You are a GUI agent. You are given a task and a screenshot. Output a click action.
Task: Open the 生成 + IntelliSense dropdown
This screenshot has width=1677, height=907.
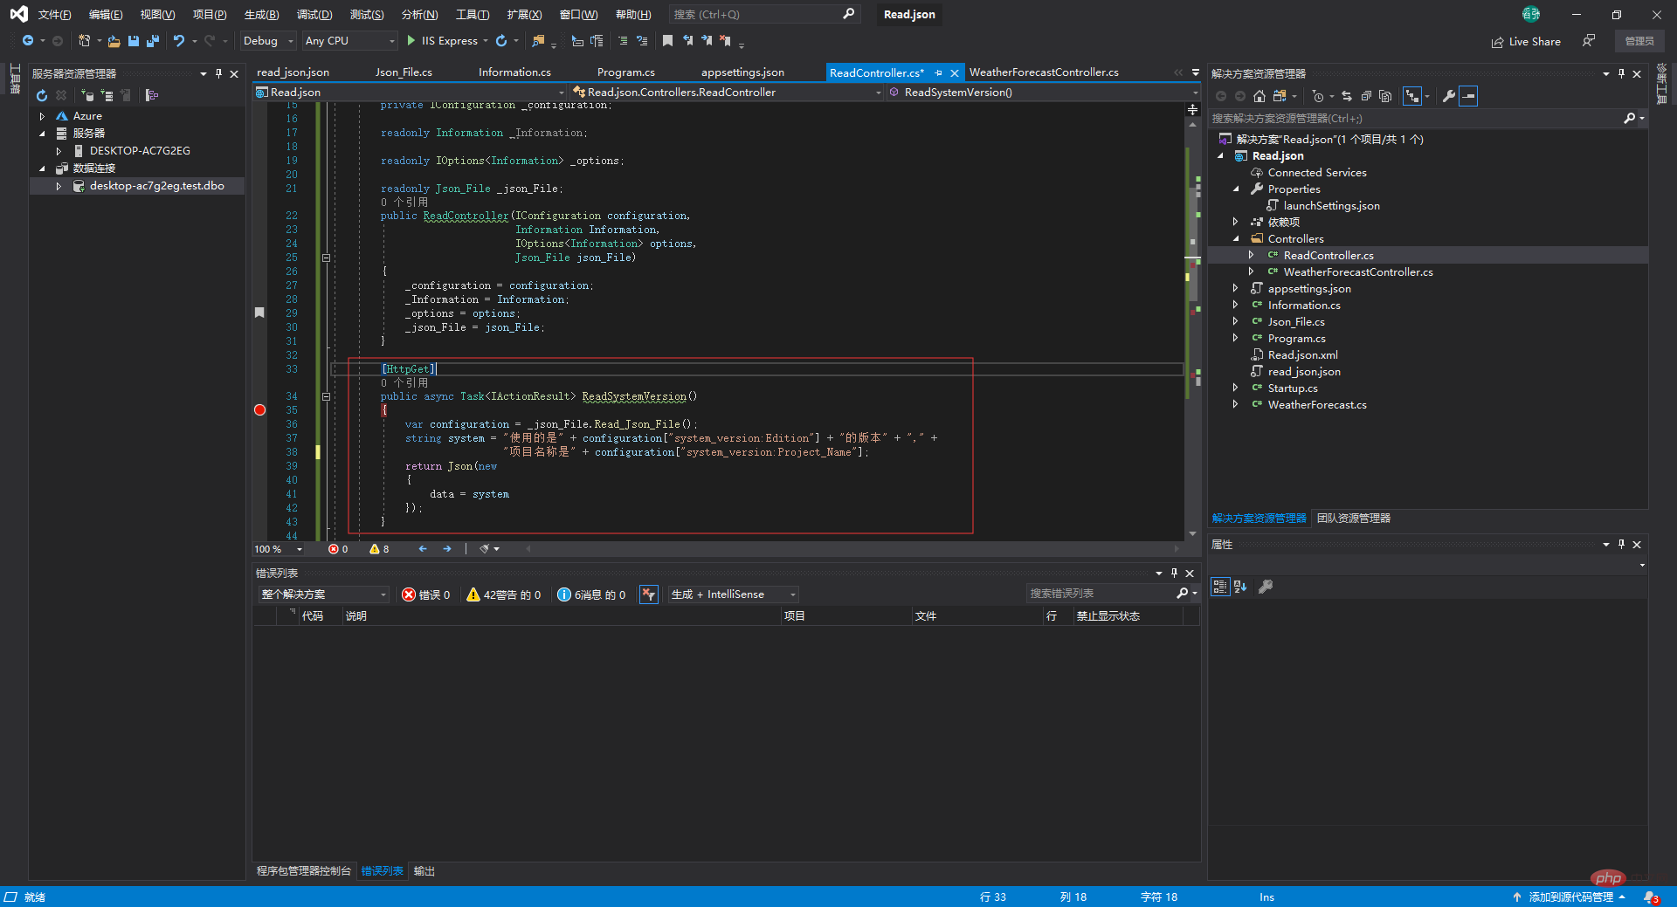(x=733, y=594)
